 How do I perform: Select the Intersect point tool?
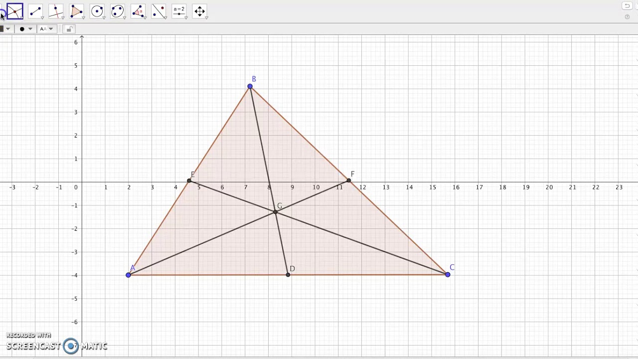pyautogui.click(x=15, y=11)
